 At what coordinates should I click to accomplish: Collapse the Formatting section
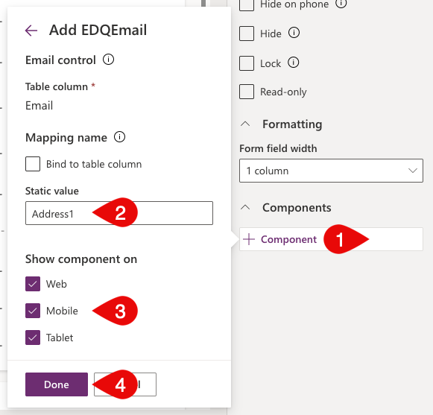point(245,124)
